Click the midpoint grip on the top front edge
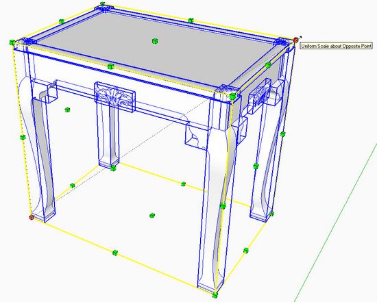 click(x=110, y=66)
